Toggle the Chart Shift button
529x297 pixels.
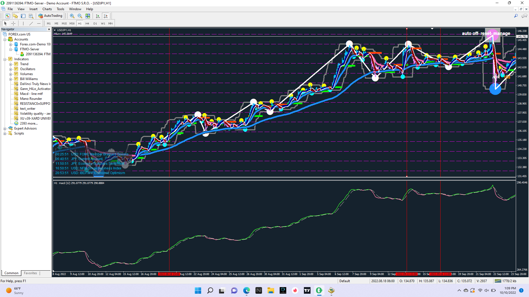click(106, 16)
